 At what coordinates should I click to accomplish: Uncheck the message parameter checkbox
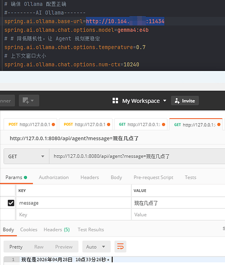(11, 203)
